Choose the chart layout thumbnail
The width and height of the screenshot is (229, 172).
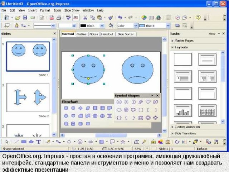point(183,111)
